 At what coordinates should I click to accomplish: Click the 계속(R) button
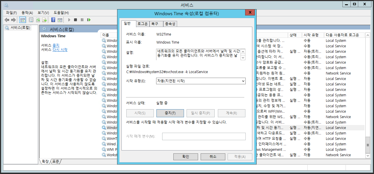(x=231, y=113)
